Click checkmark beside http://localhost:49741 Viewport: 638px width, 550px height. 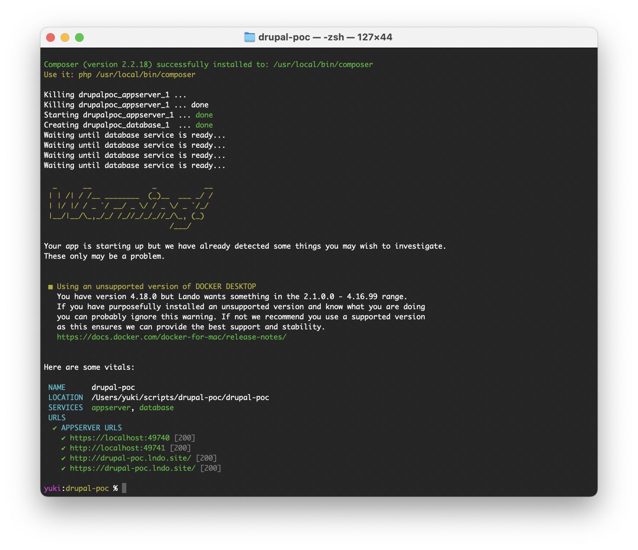tap(64, 448)
